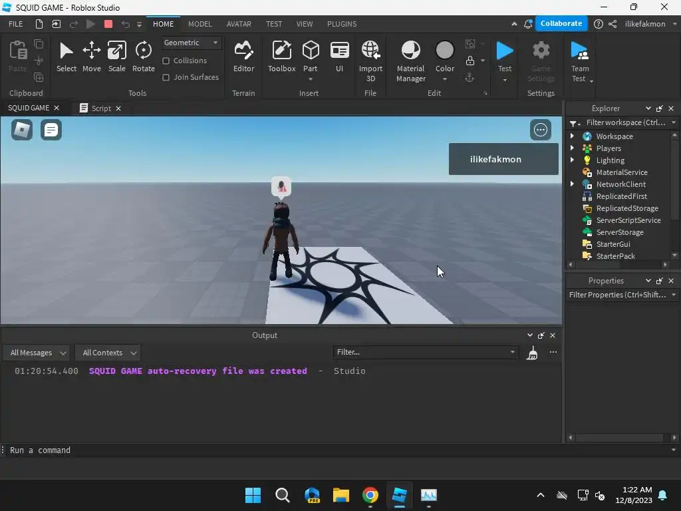Screen dimensions: 681x511
Task: Pick the Rotate tool
Action: coord(144,57)
